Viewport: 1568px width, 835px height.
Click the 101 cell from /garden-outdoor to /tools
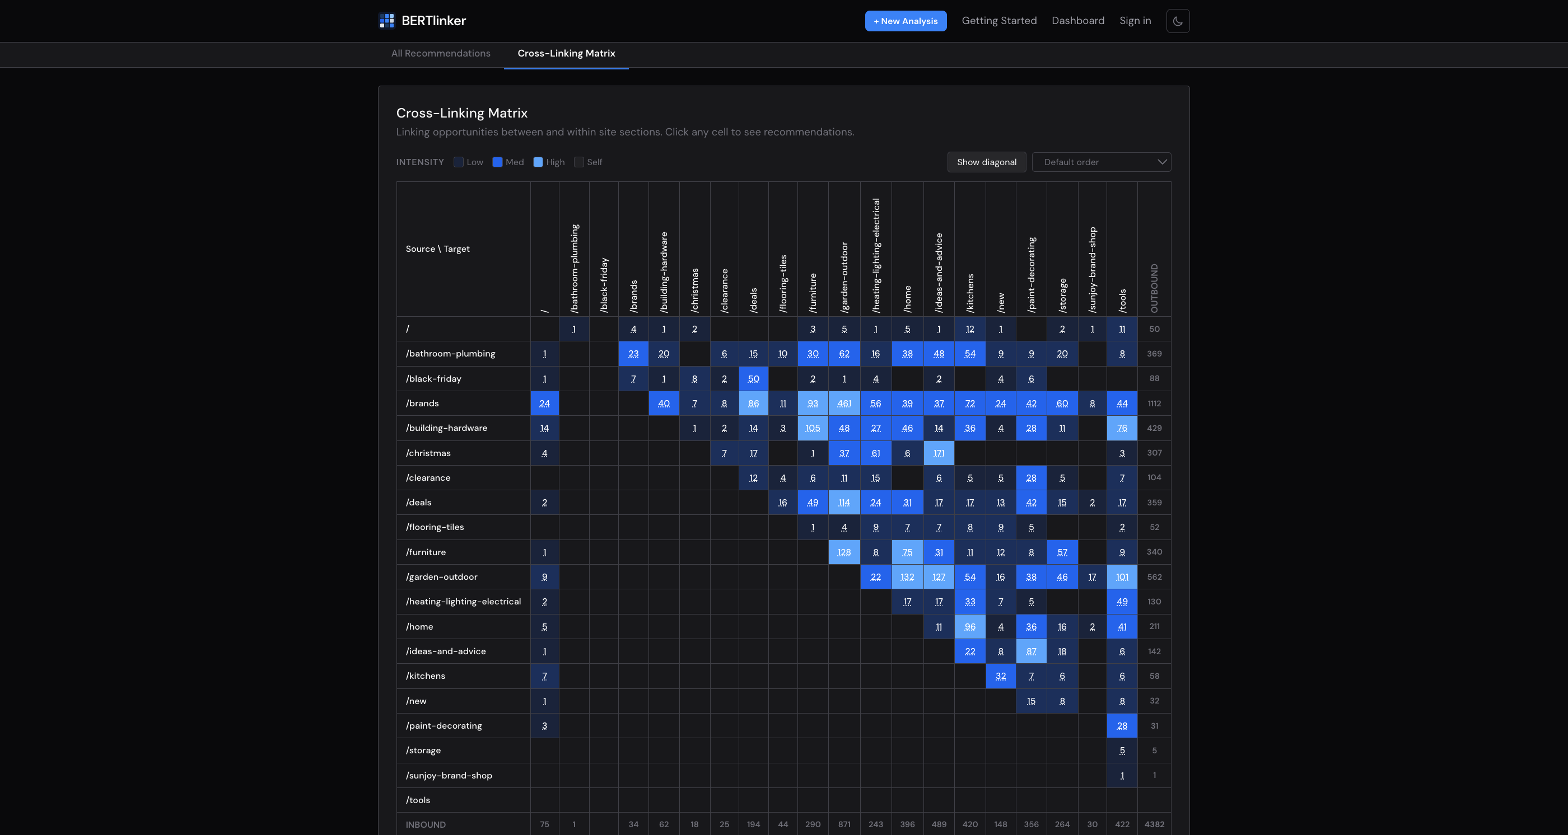click(1122, 576)
